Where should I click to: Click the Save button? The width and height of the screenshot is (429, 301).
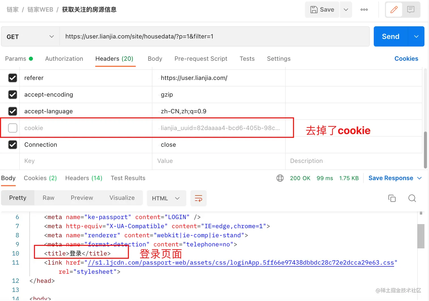(x=322, y=10)
